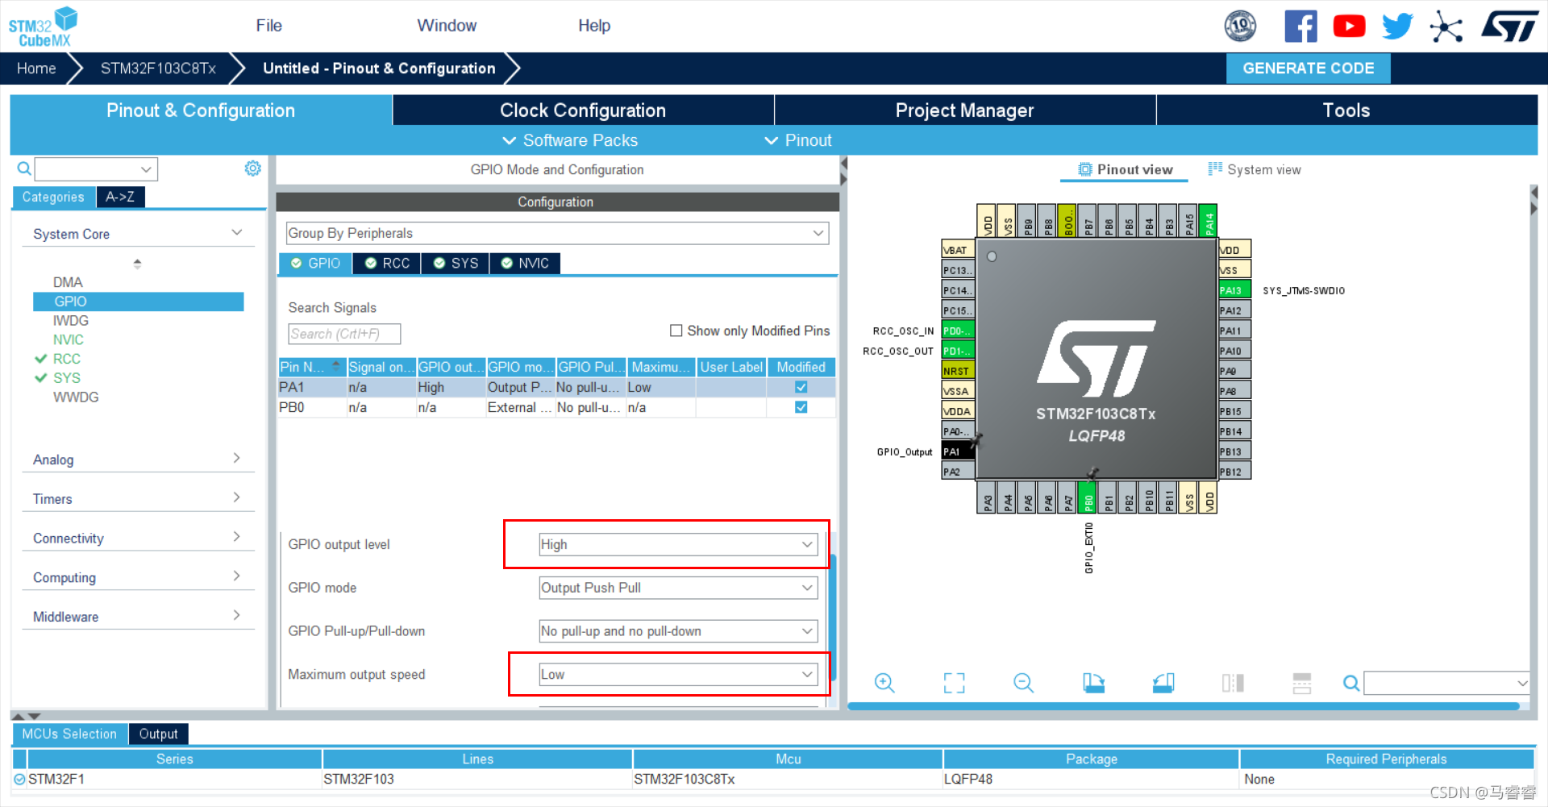
Task: Select the BOOT0 pin on the chip
Action: tap(1067, 220)
